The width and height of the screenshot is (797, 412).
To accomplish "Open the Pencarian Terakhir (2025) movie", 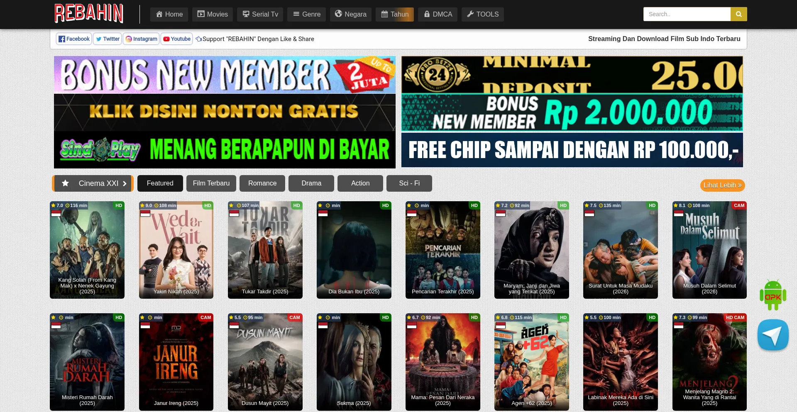I will coord(443,250).
